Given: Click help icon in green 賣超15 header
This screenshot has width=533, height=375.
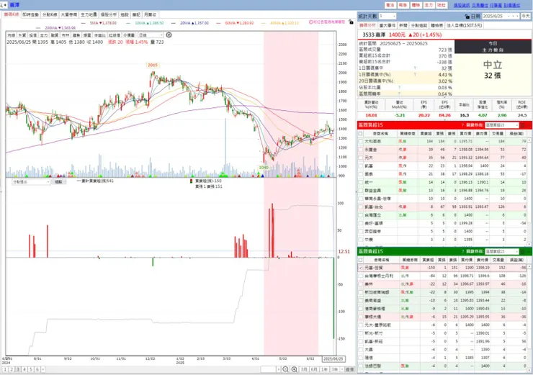Looking at the screenshot, I should (462, 251).
